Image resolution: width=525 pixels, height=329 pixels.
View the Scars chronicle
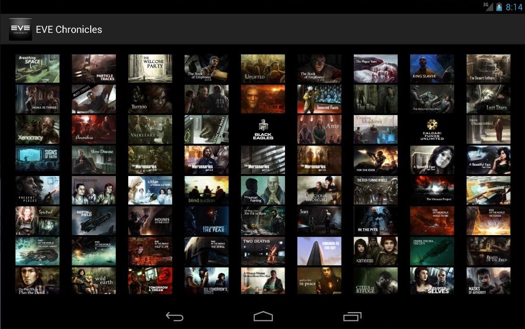[x=319, y=221]
